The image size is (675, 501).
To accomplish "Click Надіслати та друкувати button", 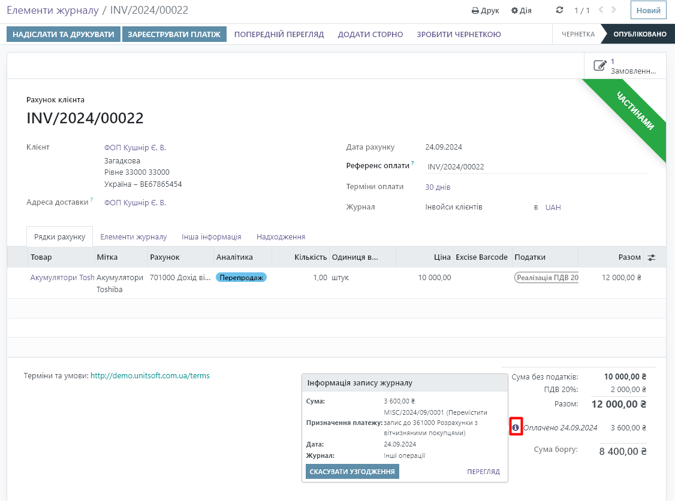I will 64,34.
